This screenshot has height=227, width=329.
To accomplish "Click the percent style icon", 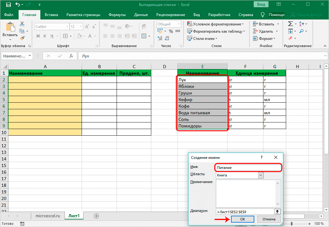I will (171, 31).
